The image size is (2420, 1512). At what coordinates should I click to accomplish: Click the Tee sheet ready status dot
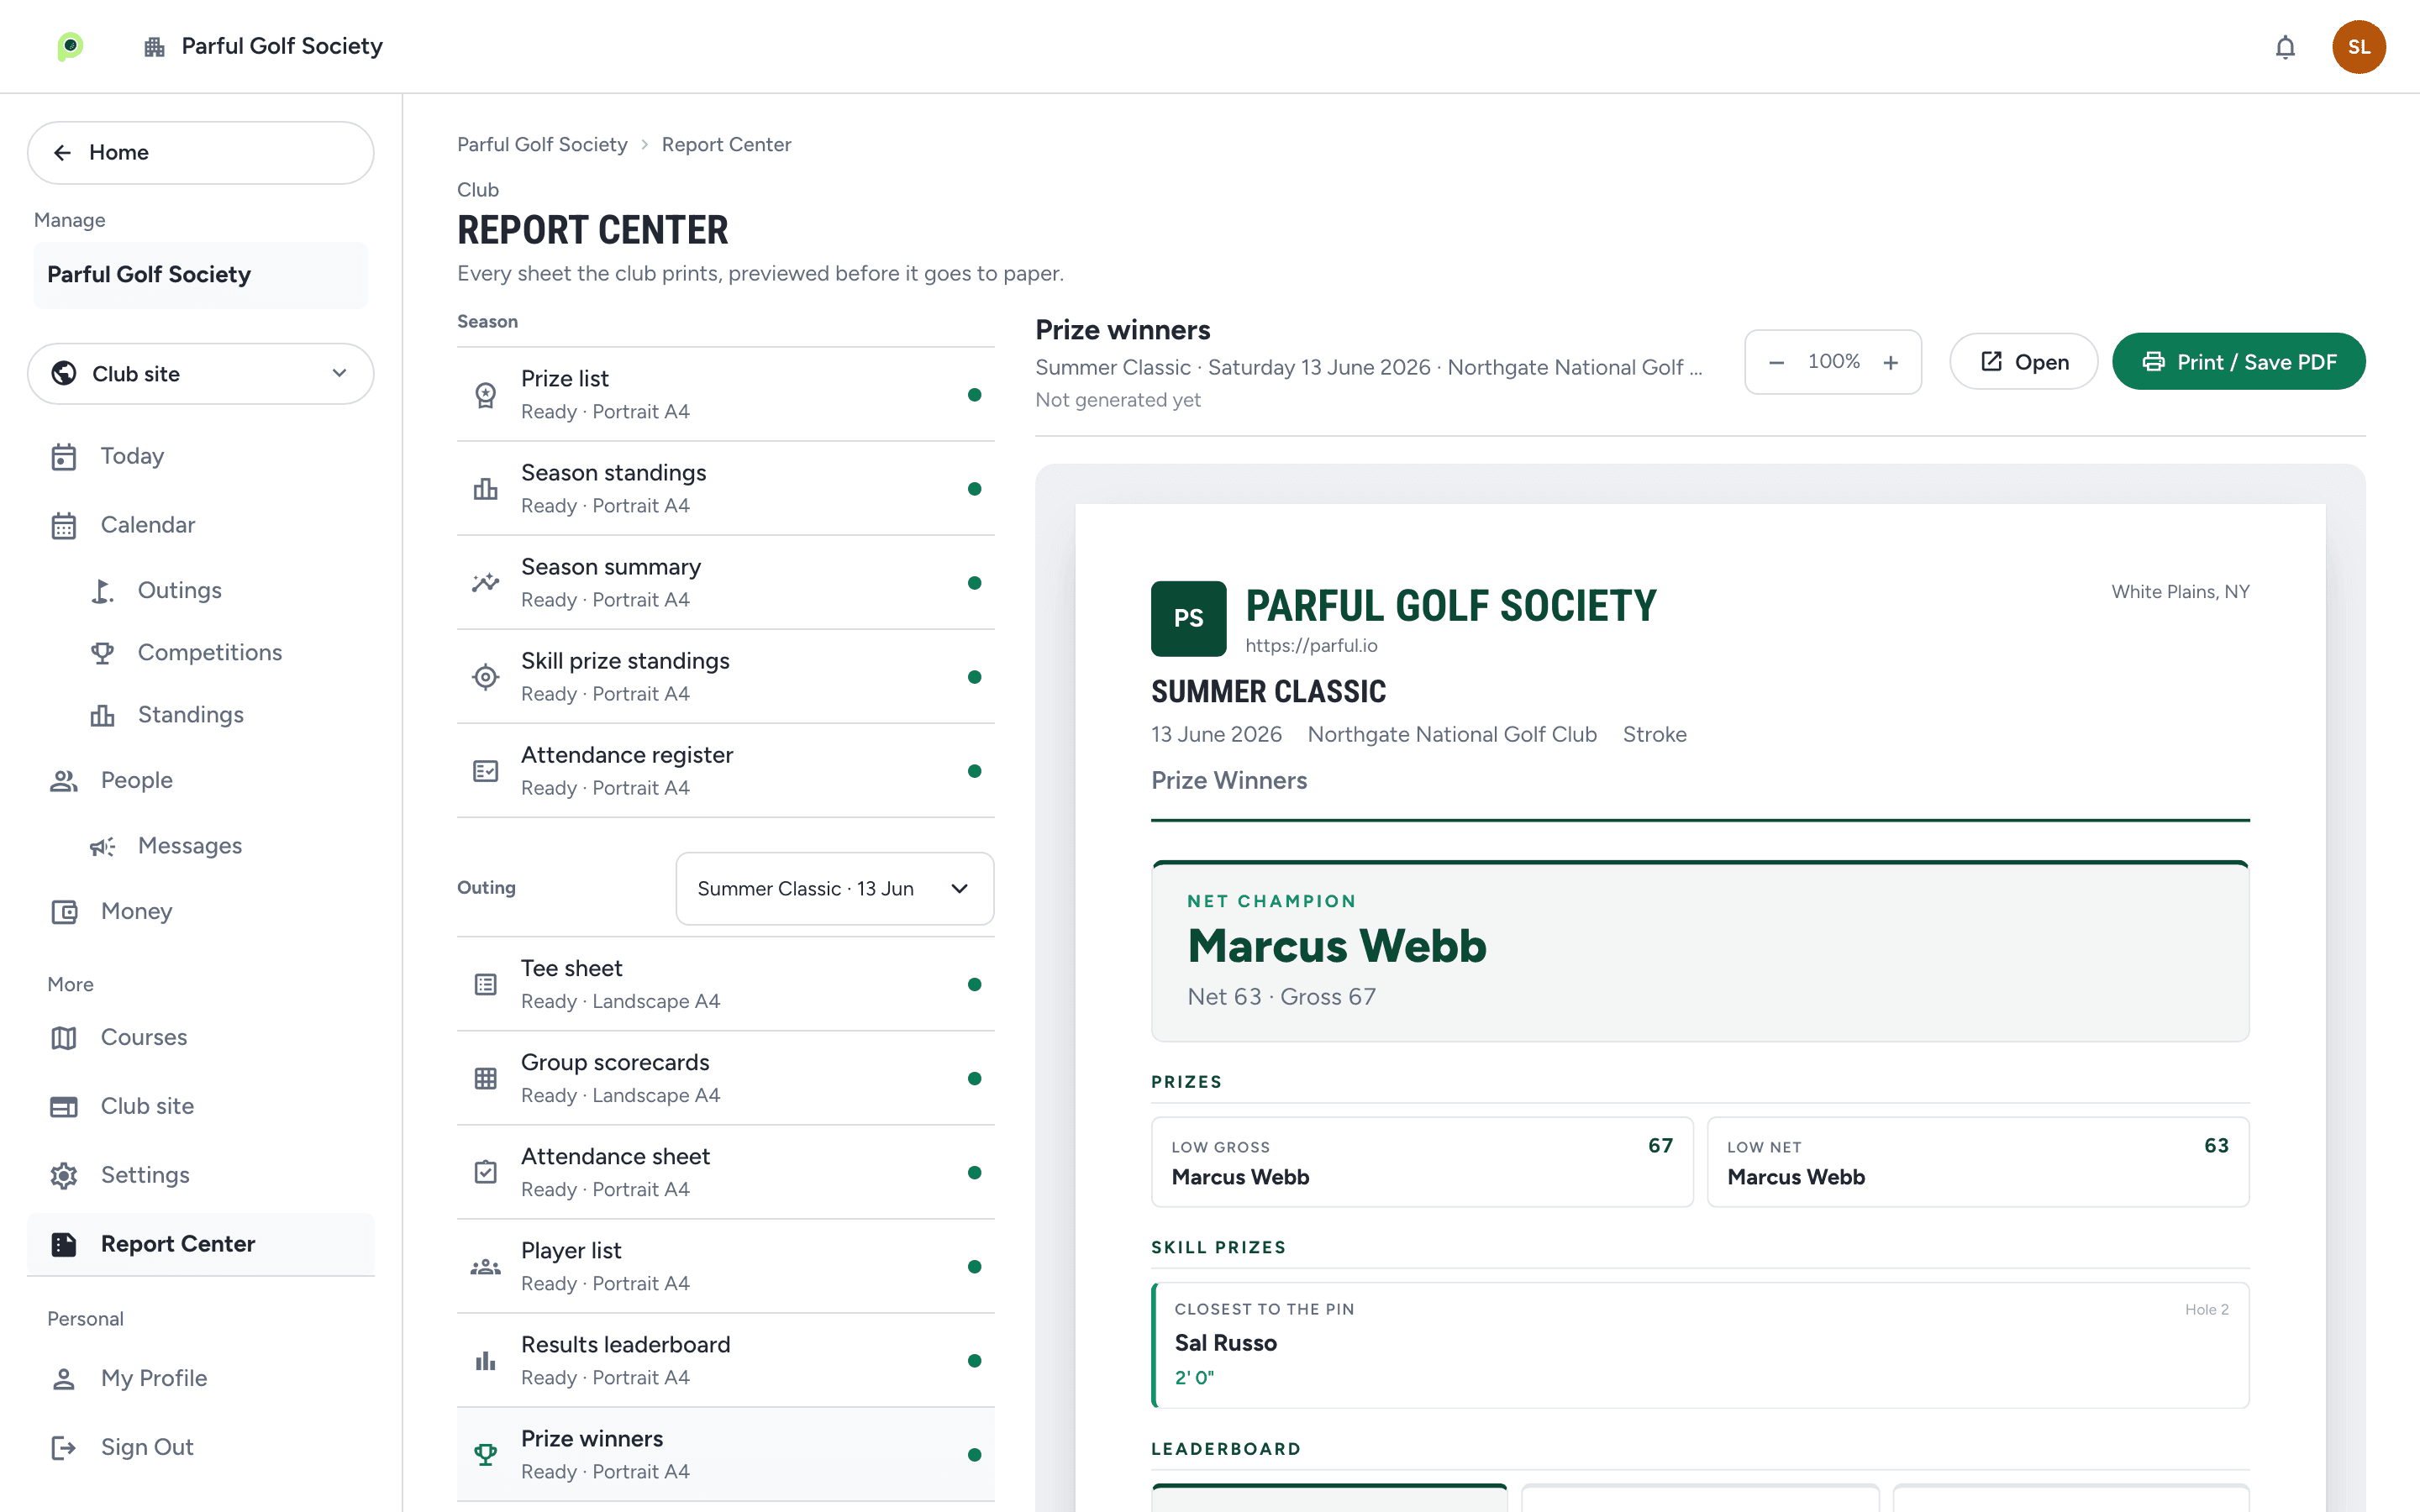tap(974, 985)
